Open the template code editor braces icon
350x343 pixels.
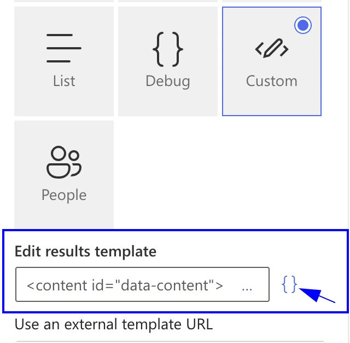click(x=289, y=284)
